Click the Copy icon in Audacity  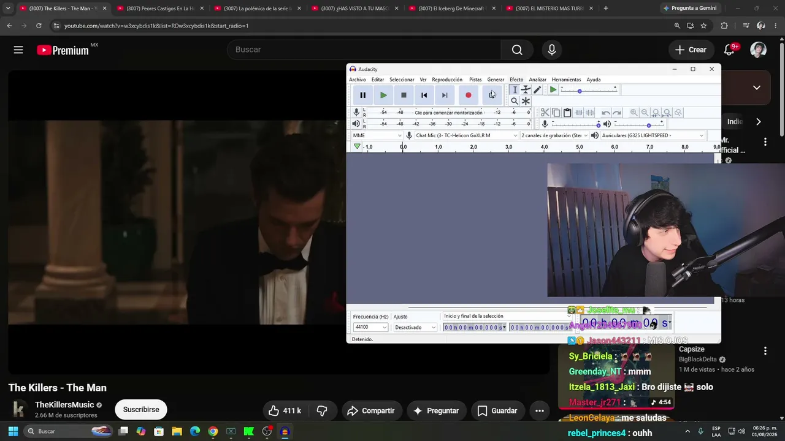556,113
